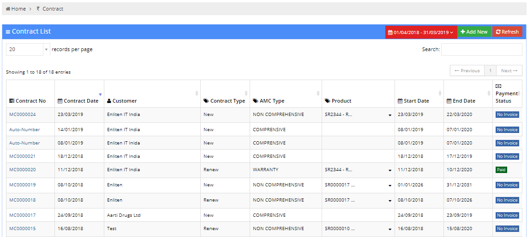Click the Home icon in breadcrumb
Viewport: 527px width, 237px height.
coord(8,9)
